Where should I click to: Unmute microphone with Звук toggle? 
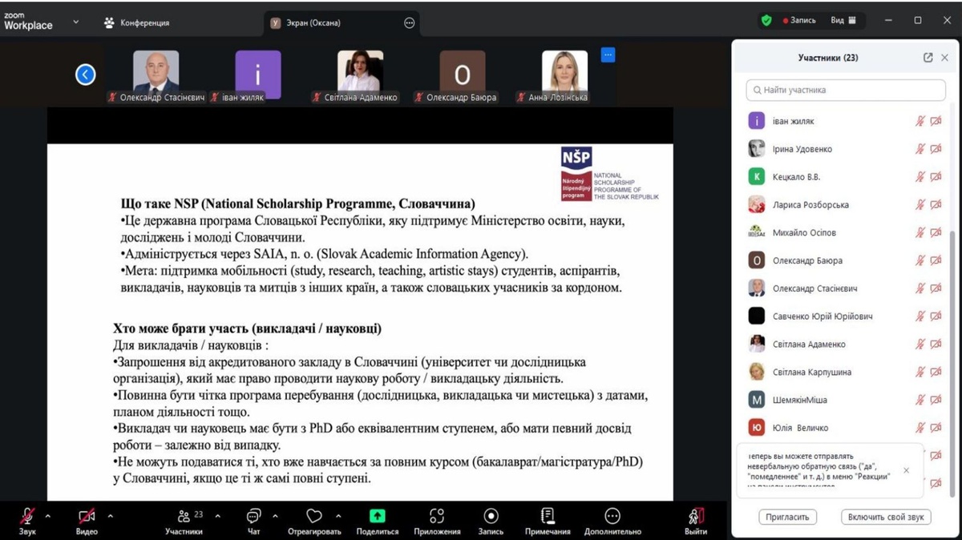point(27,516)
